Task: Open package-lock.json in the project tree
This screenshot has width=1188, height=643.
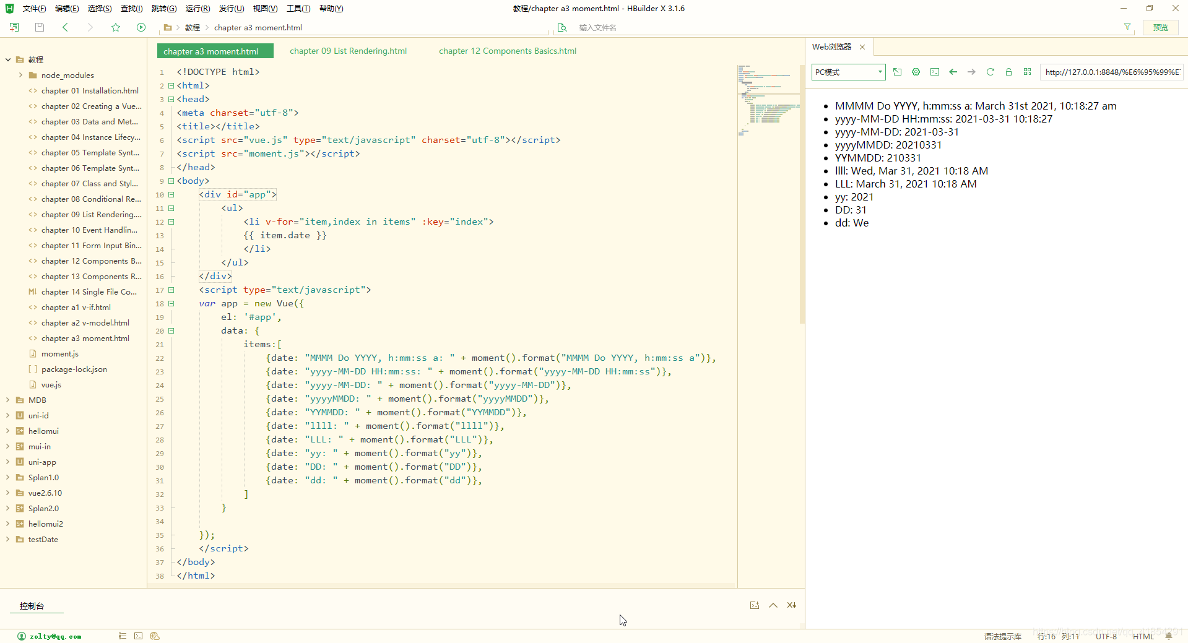Action: (74, 369)
